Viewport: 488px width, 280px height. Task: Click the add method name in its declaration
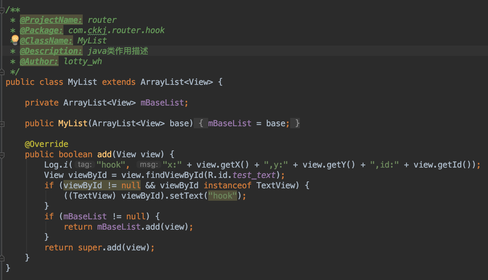coord(104,154)
